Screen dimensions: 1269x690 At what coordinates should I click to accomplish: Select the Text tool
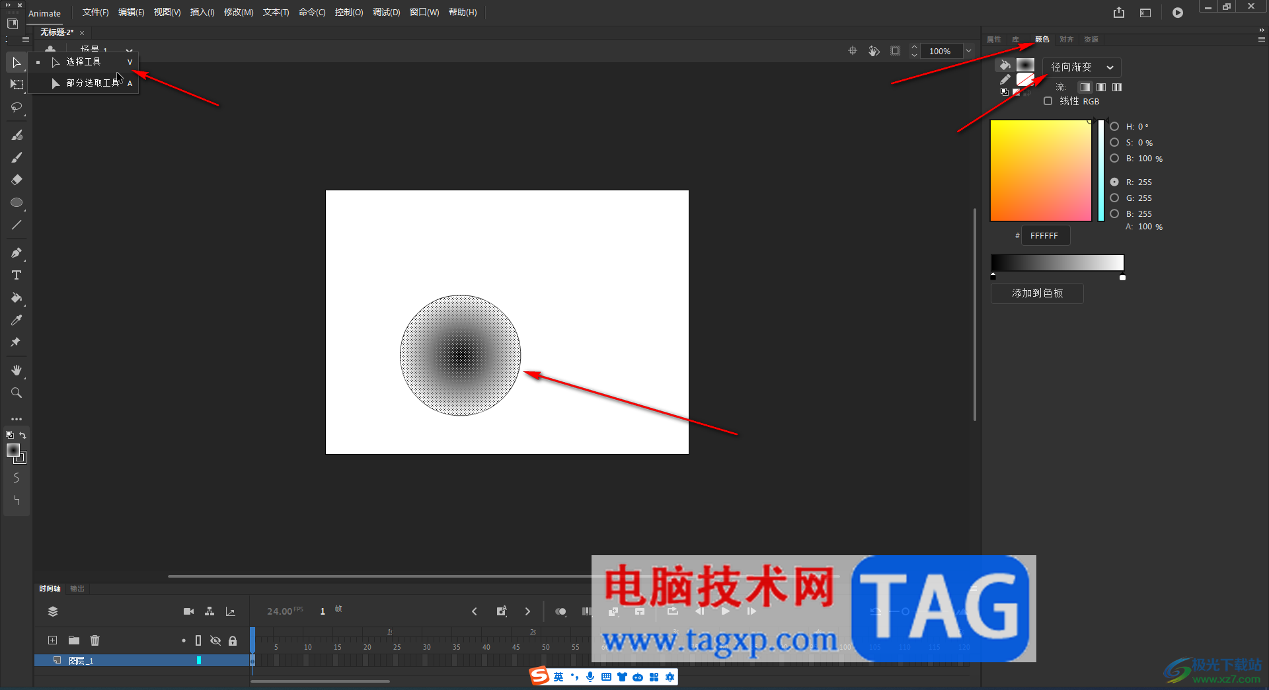coord(17,275)
